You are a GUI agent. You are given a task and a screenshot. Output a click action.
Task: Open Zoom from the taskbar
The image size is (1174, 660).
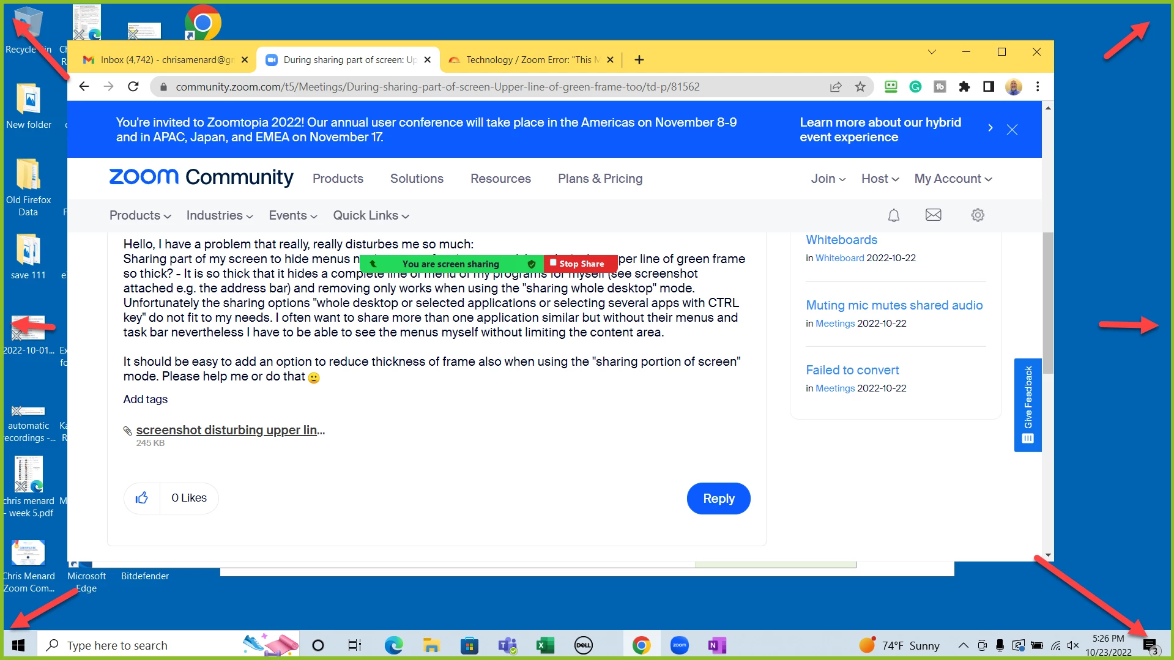[x=679, y=645]
